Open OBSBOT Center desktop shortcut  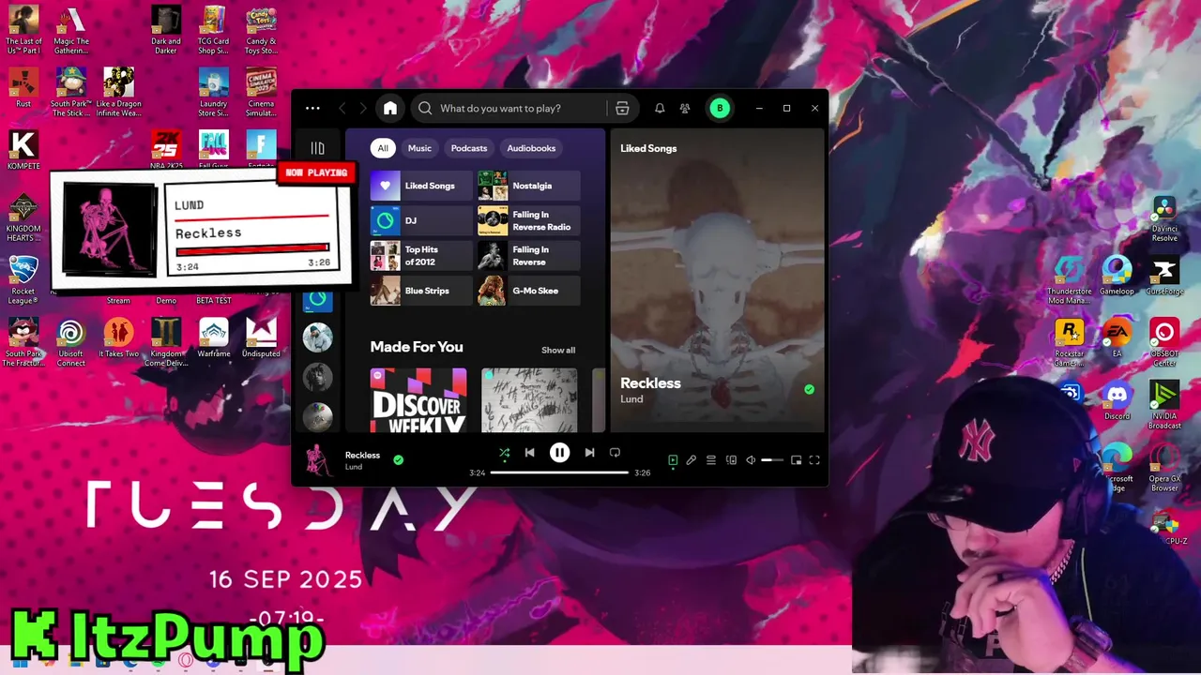pos(1164,343)
